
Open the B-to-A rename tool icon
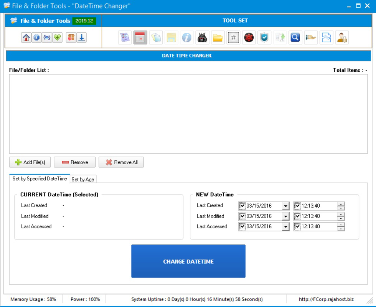click(280, 38)
